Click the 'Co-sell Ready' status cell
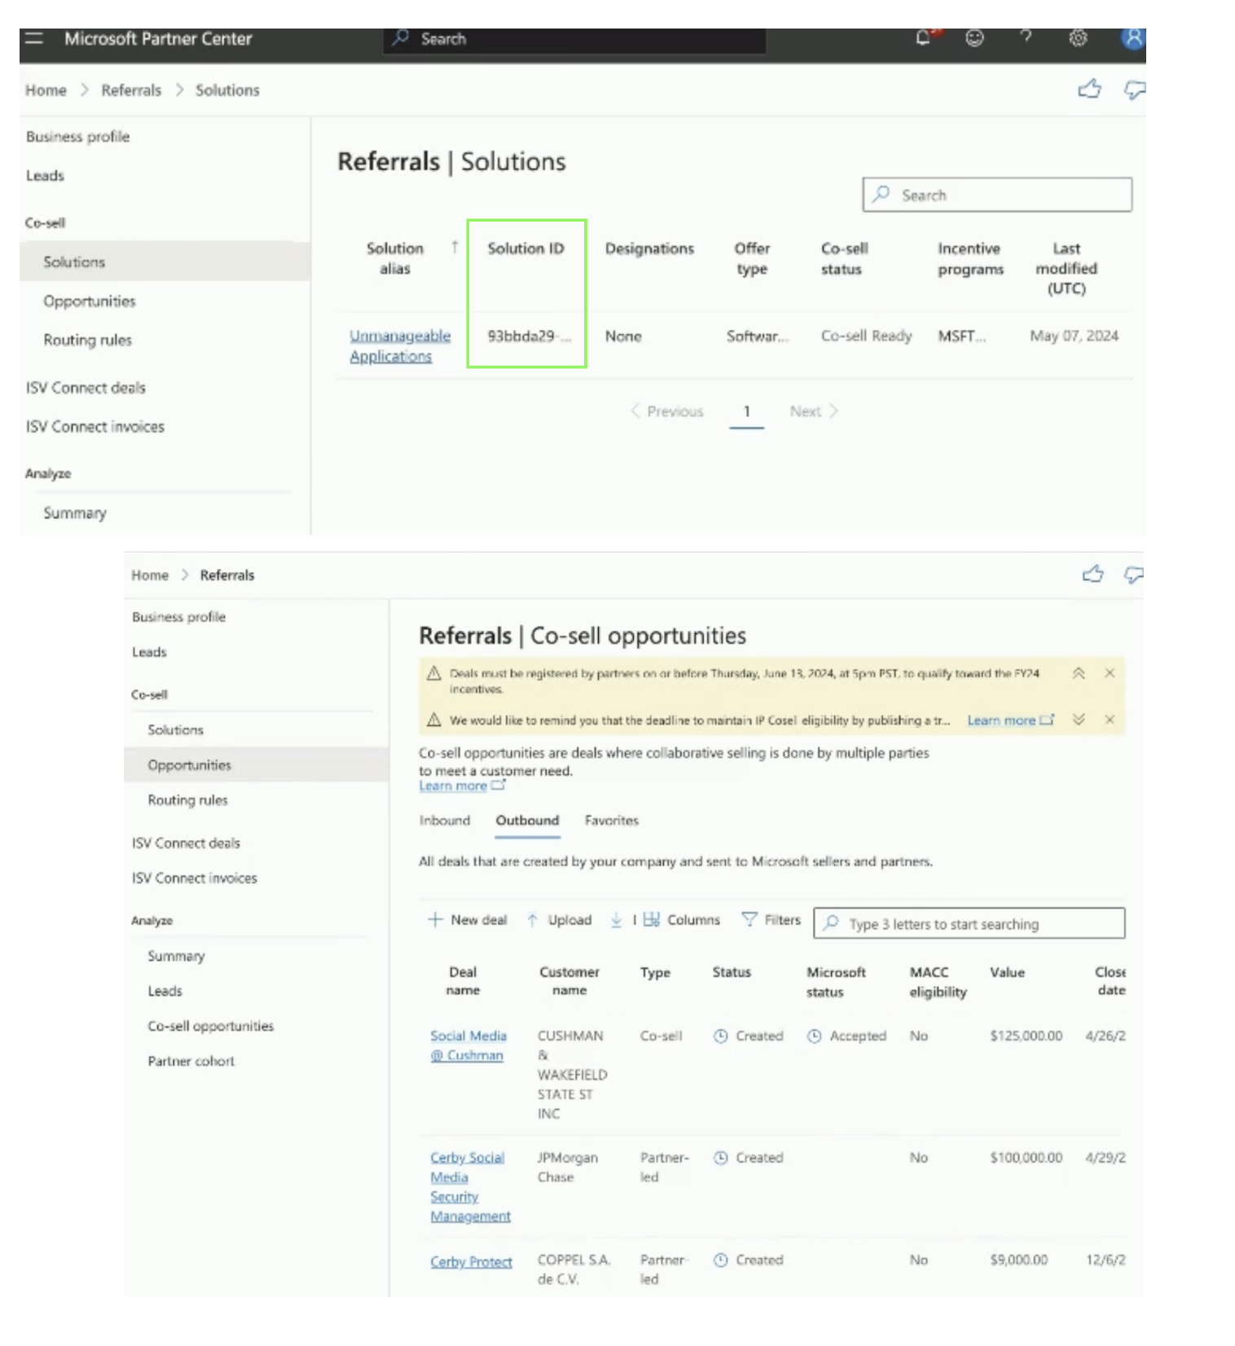 pos(867,336)
